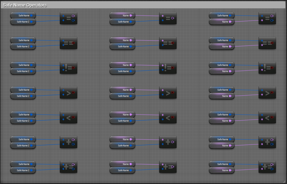Click Safe Name 2 variable feeding left == node
The image size is (287, 184).
coord(23,46)
